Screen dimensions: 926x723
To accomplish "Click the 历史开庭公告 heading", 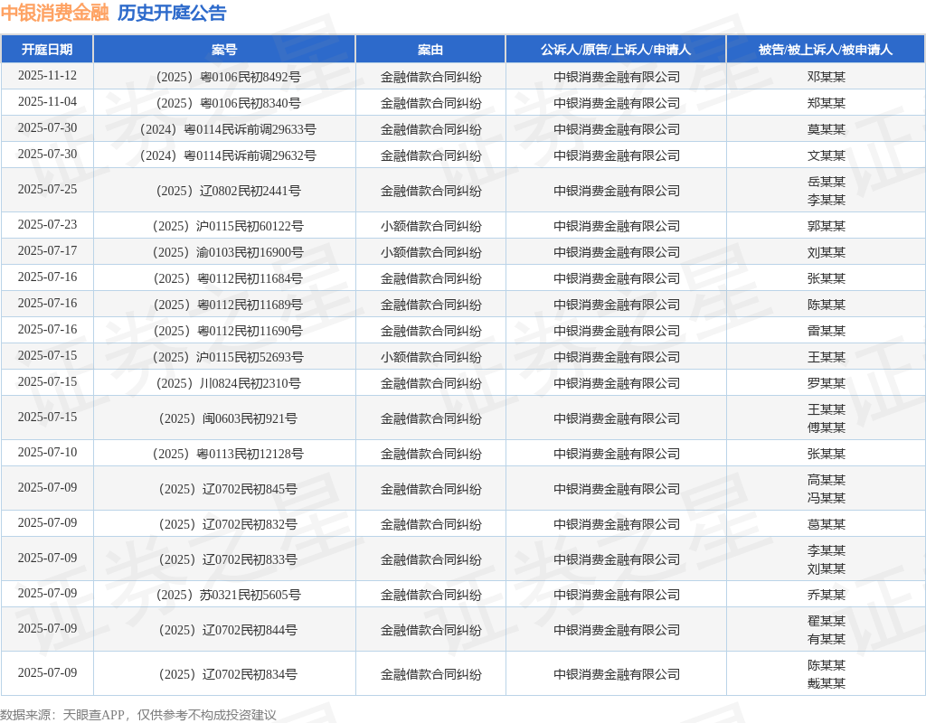I will point(172,13).
